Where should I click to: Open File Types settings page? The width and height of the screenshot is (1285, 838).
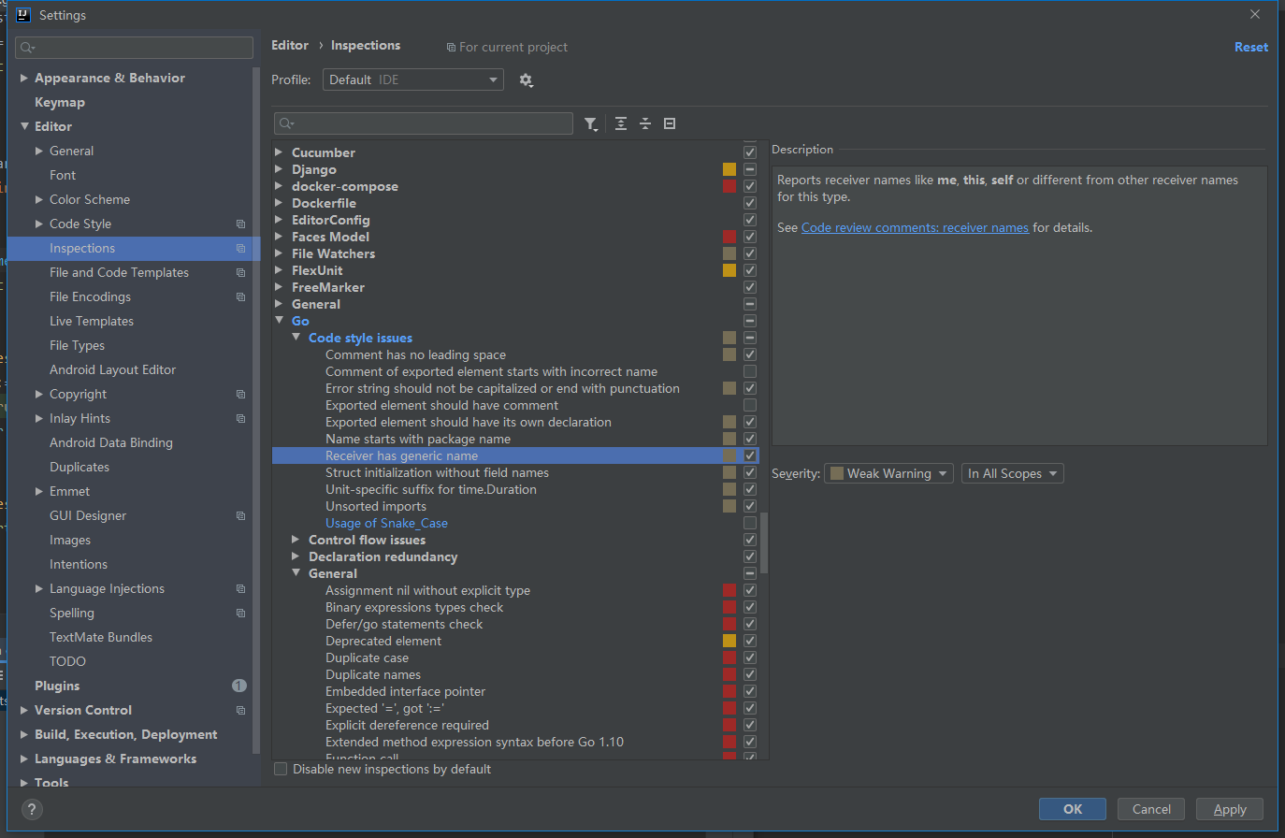77,346
